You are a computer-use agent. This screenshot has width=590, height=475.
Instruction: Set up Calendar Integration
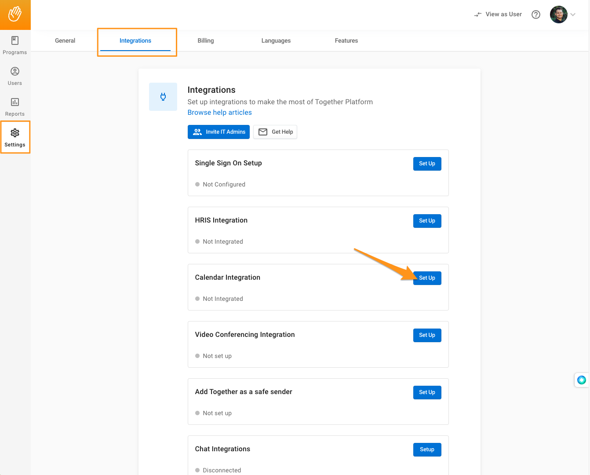pos(427,278)
